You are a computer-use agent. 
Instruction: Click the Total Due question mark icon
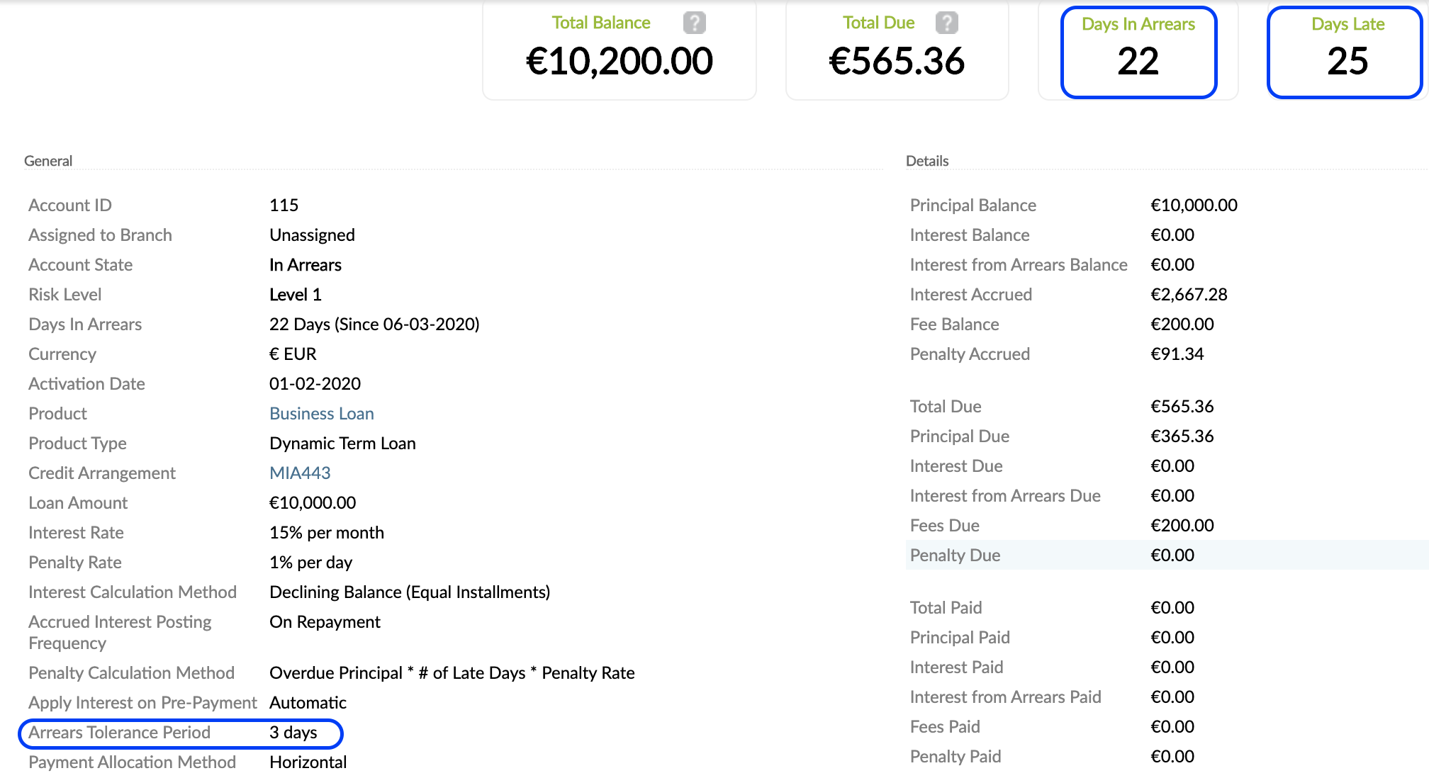(948, 22)
